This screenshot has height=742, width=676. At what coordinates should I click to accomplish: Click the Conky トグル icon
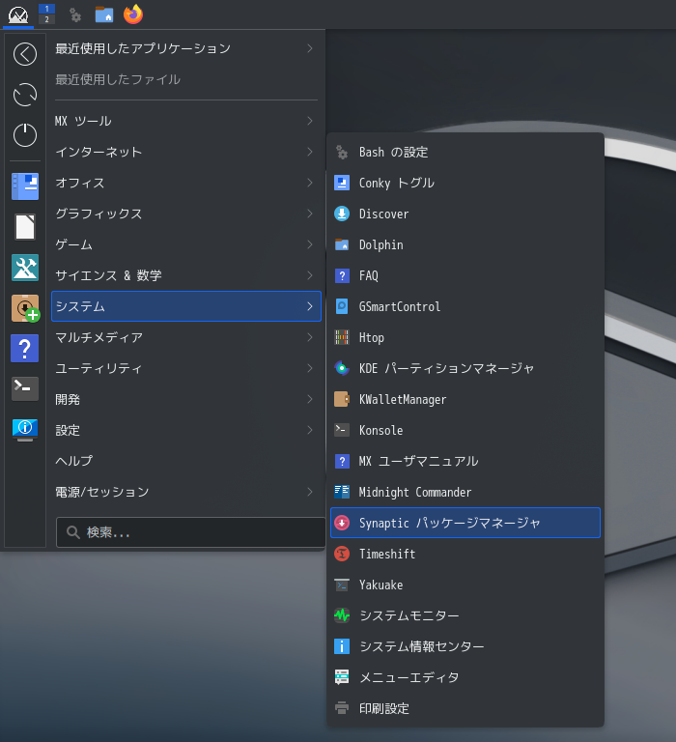(342, 183)
